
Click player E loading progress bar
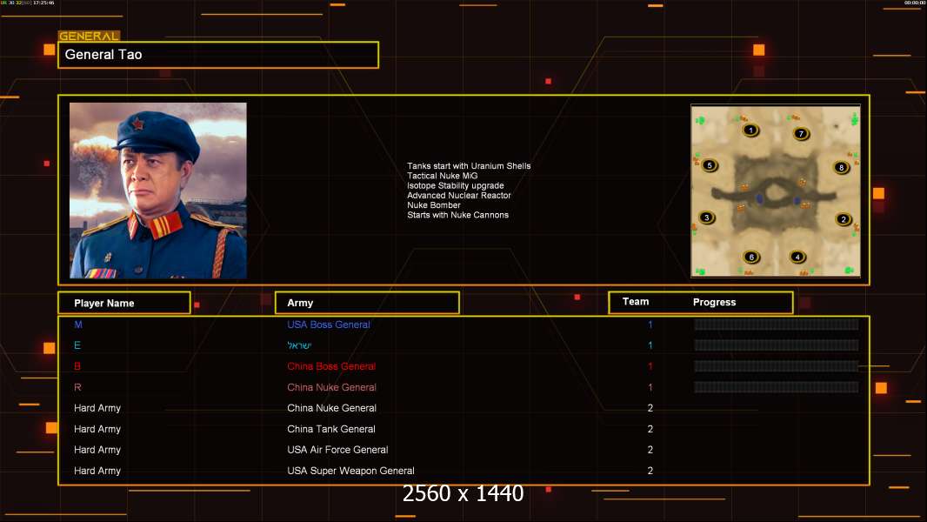(777, 345)
